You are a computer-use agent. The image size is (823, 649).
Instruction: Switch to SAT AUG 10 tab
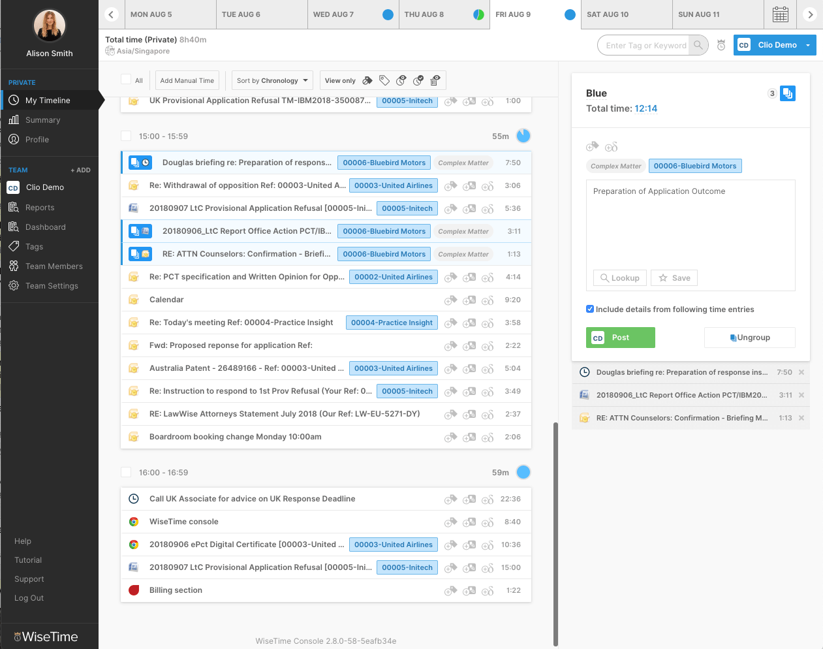[627, 14]
